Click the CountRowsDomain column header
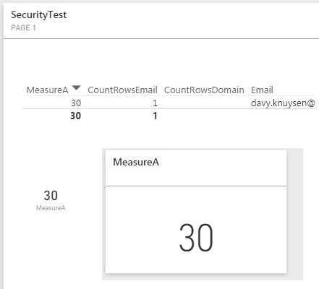The height and width of the screenshot is (289, 319). [204, 90]
